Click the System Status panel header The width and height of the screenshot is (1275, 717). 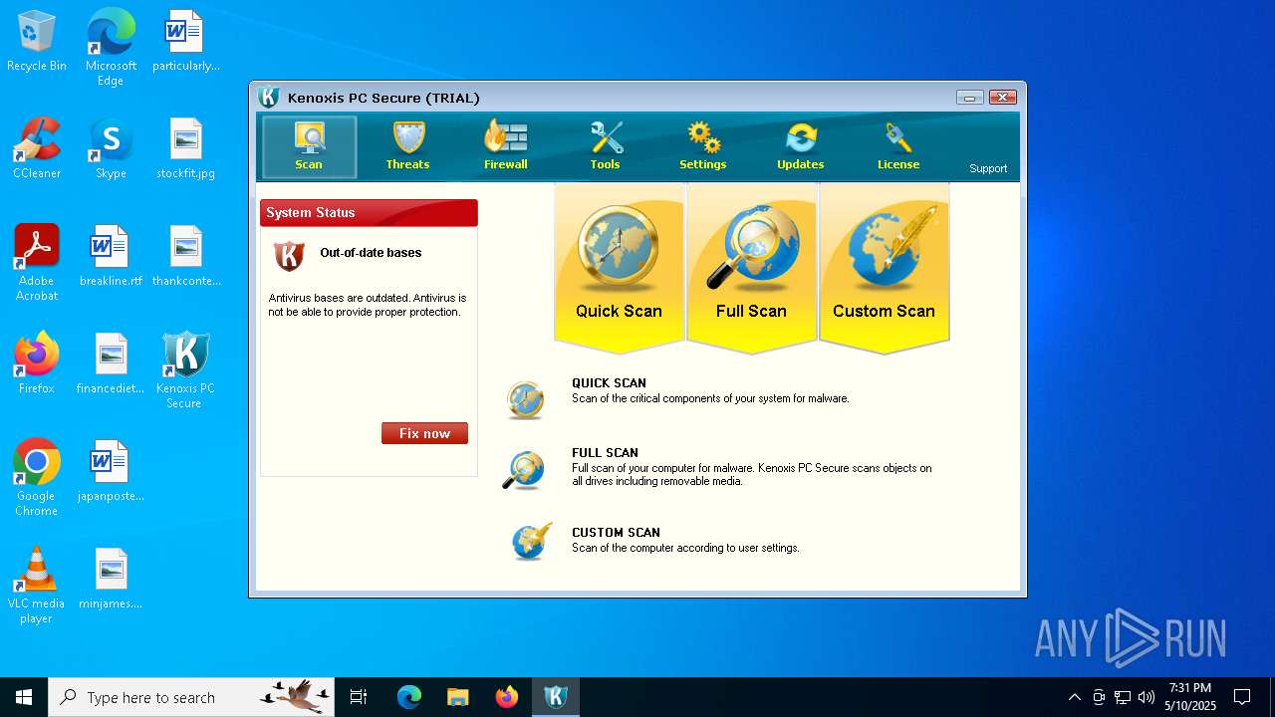pyautogui.click(x=369, y=213)
